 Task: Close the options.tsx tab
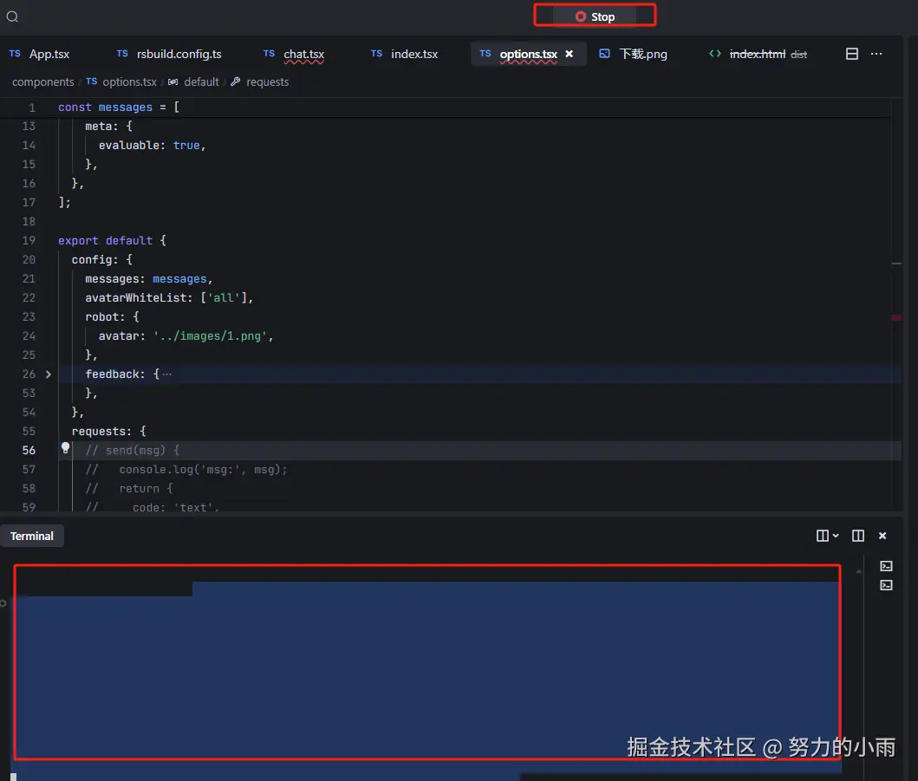pyautogui.click(x=570, y=54)
